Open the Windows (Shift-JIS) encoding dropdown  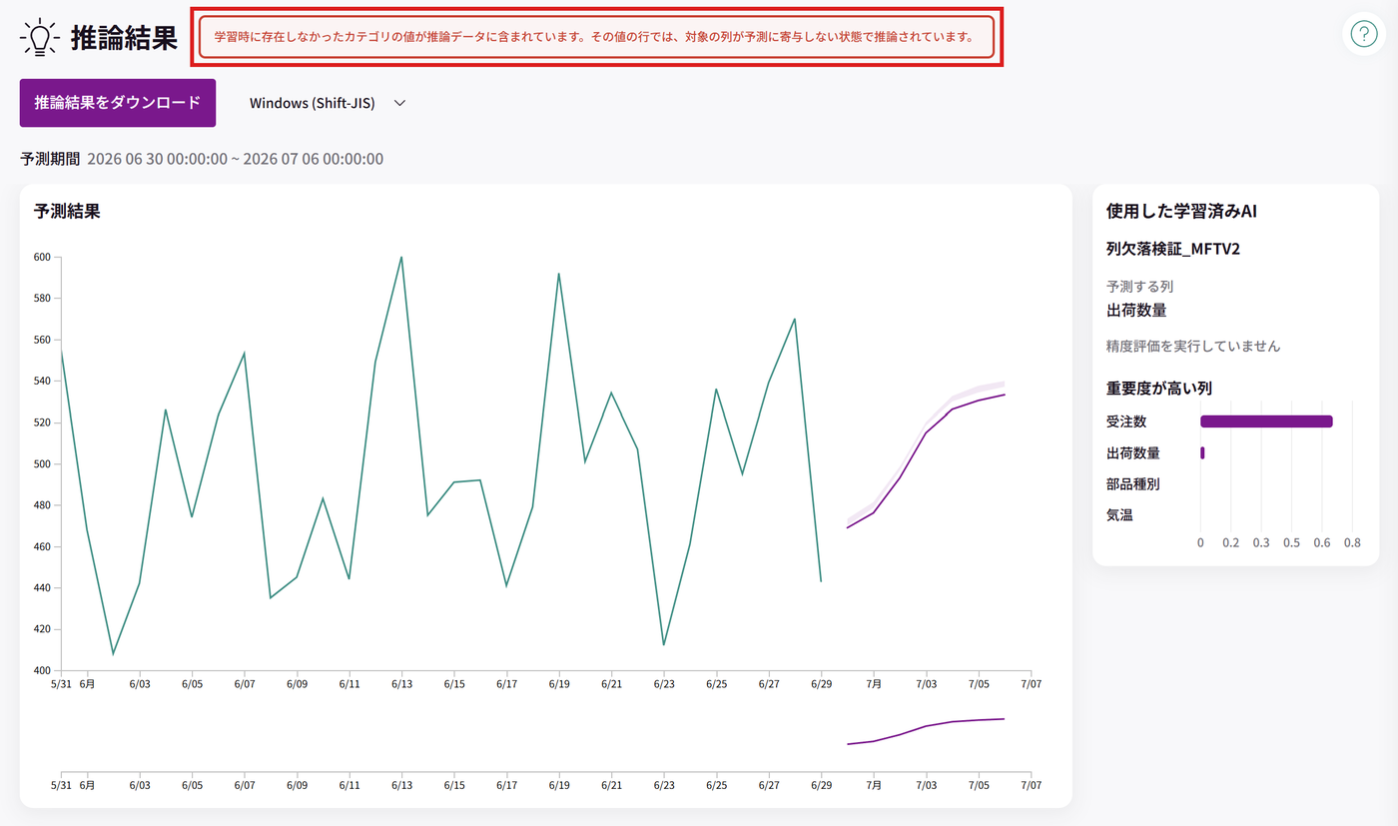point(328,103)
